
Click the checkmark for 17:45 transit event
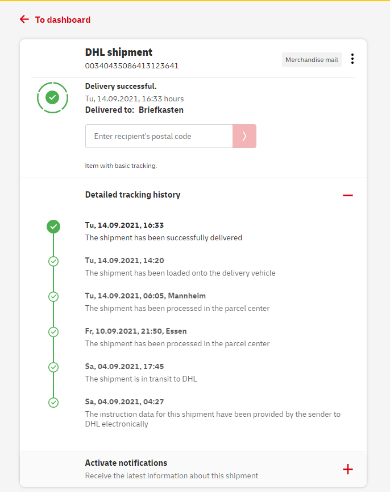point(53,367)
